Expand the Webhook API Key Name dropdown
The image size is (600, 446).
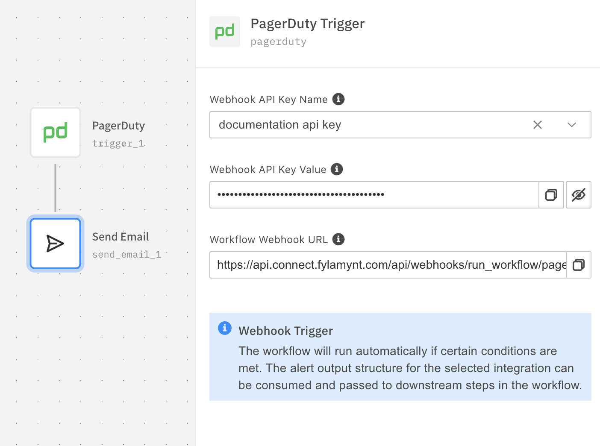(x=572, y=125)
